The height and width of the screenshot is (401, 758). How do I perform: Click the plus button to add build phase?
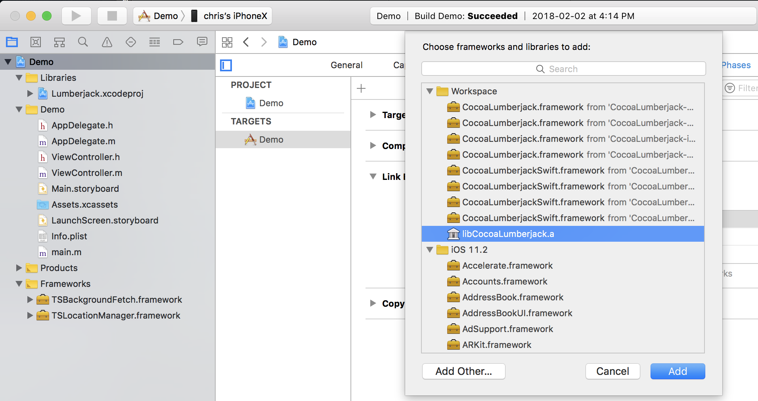[361, 88]
